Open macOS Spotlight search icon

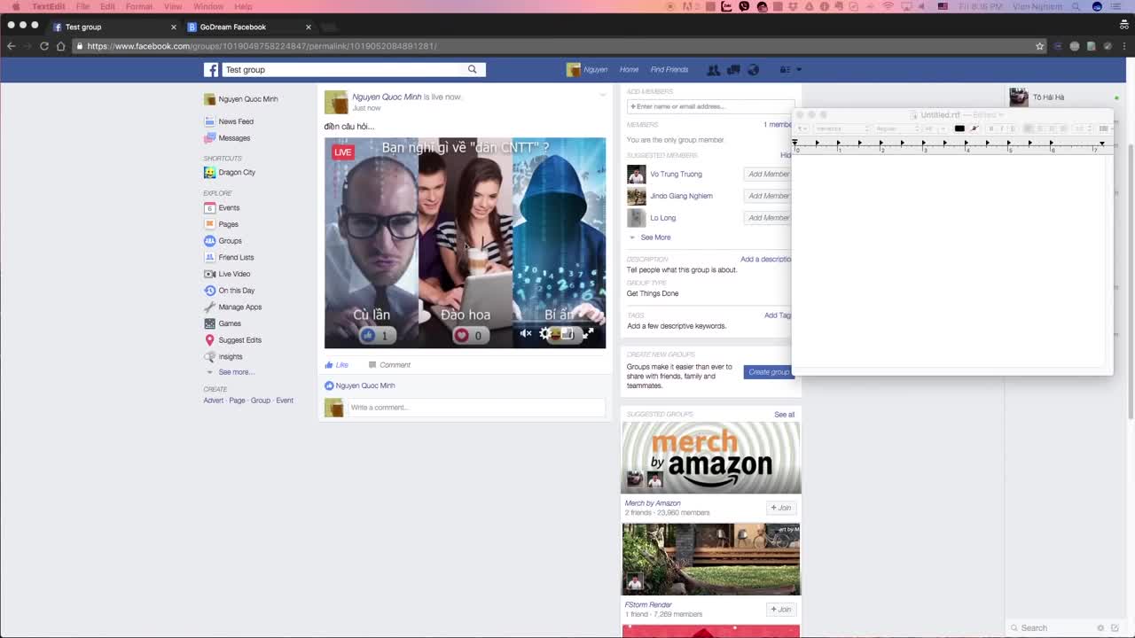pyautogui.click(x=1076, y=6)
